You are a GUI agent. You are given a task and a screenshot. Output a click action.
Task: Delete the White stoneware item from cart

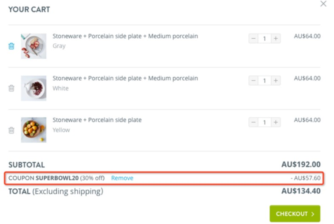11,88
